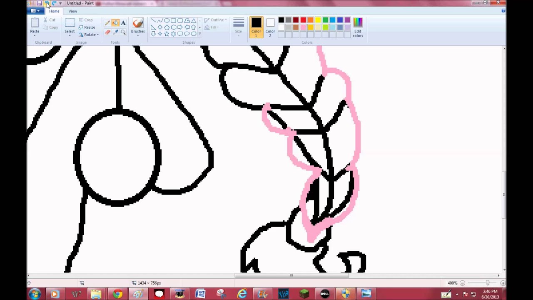Choose the Pentagon shape

pos(167,27)
